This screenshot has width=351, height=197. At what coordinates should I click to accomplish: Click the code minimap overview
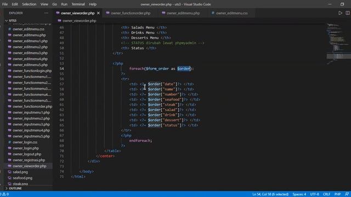[338, 44]
